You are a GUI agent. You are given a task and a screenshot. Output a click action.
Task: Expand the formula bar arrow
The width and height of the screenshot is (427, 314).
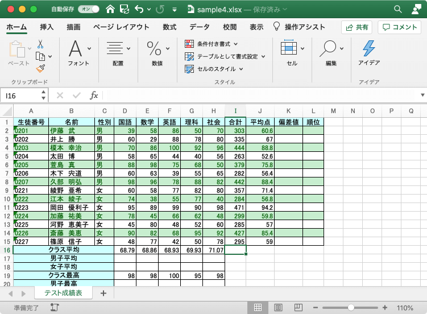pos(422,95)
